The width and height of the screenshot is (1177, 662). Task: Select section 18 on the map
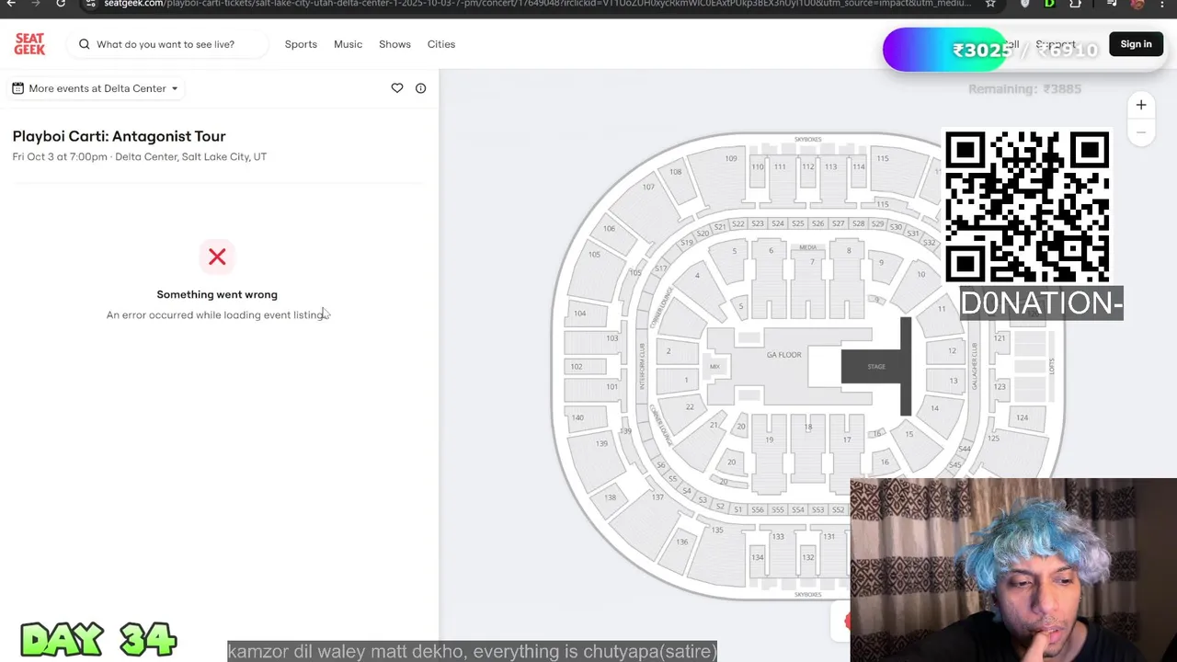[808, 428]
